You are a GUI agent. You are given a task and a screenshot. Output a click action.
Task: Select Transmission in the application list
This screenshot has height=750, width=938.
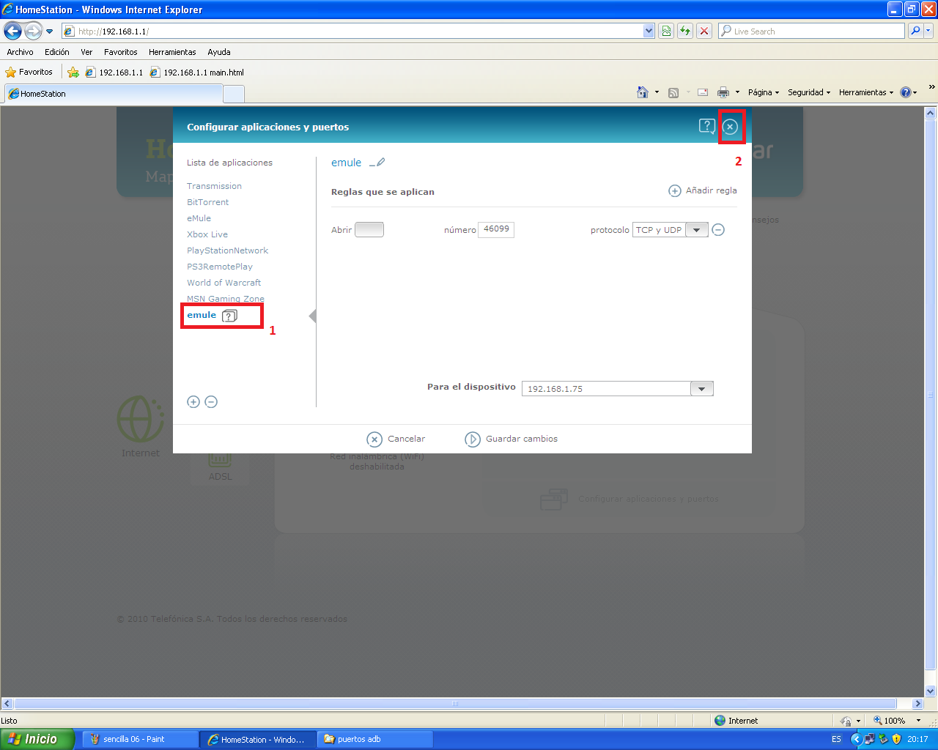click(x=214, y=186)
